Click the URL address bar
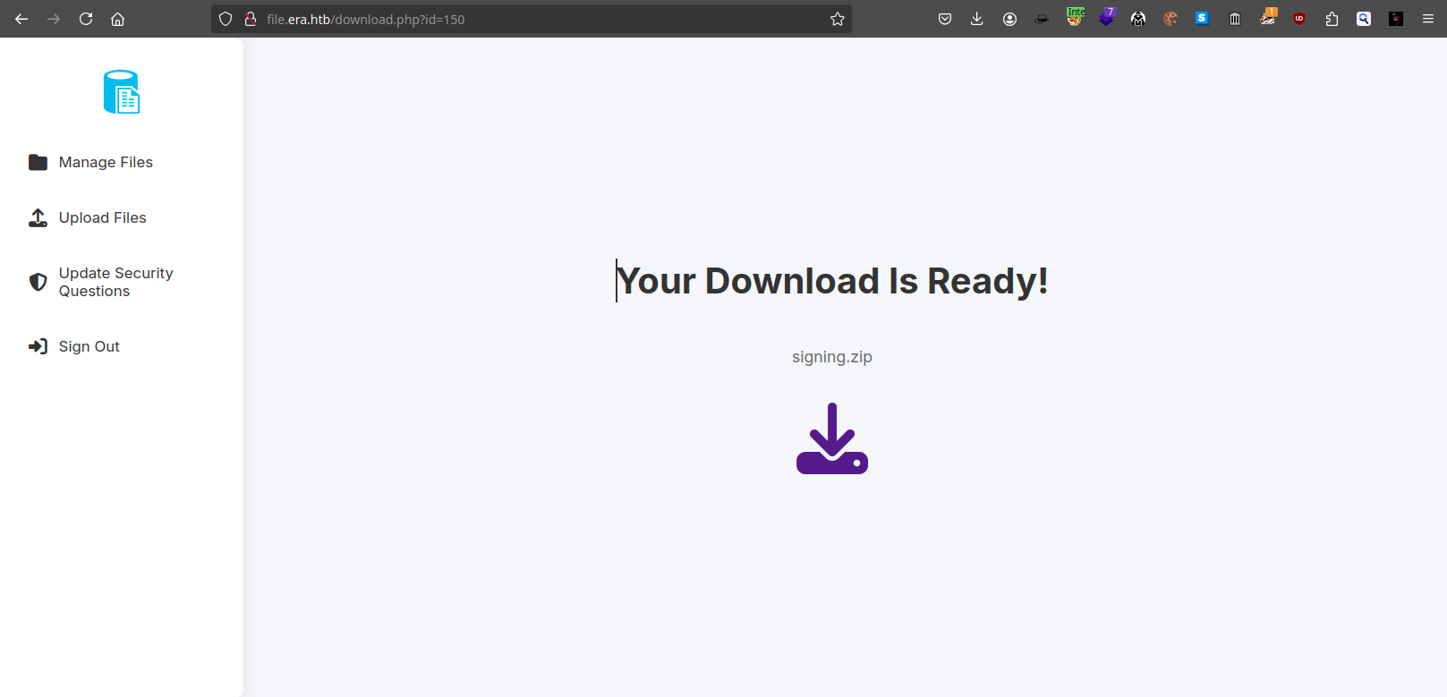The image size is (1447, 697). click(x=537, y=19)
